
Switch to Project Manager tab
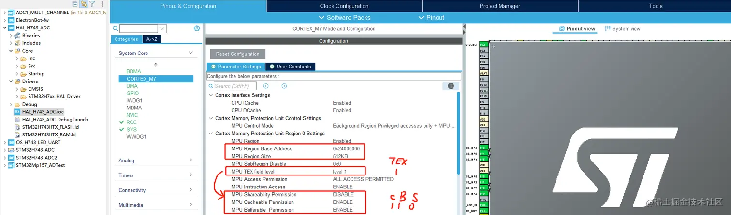(x=500, y=6)
